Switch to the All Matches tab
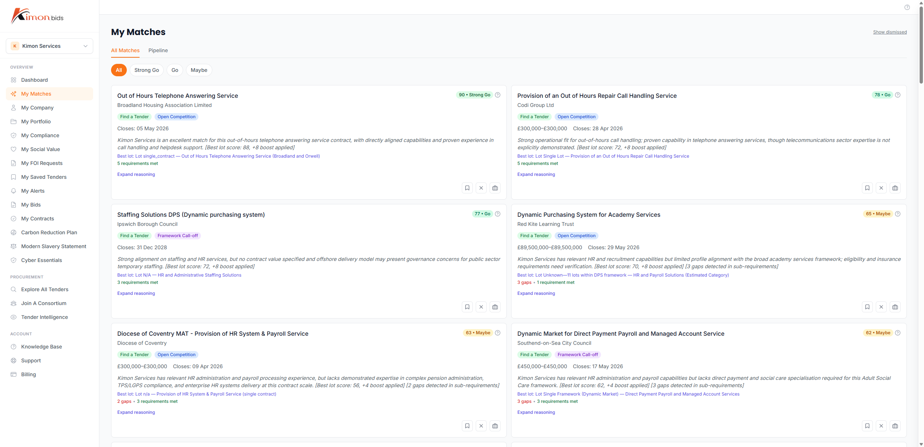 [x=125, y=50]
